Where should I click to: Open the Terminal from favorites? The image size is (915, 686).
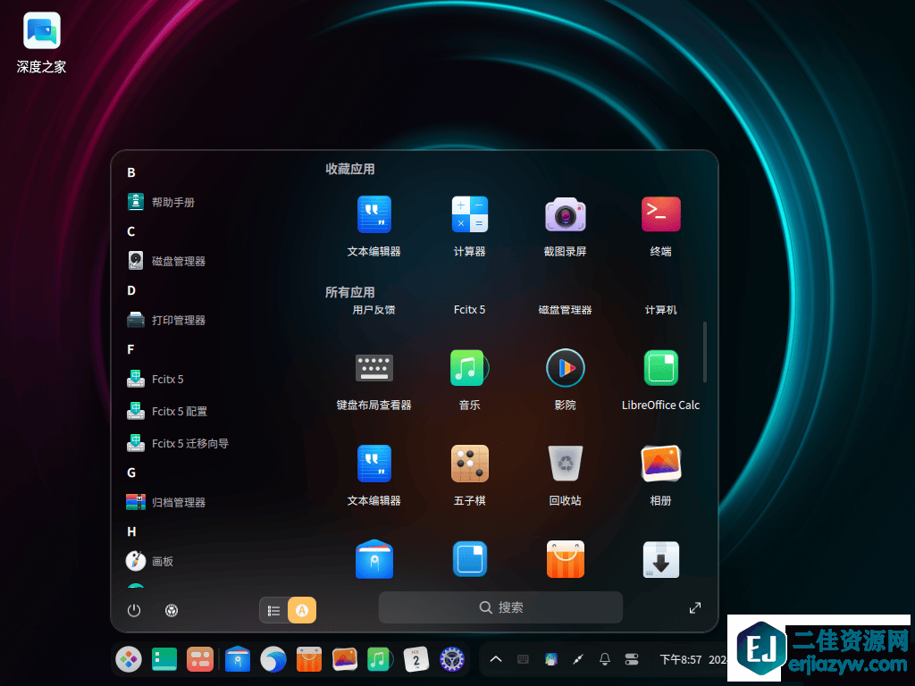click(x=660, y=214)
